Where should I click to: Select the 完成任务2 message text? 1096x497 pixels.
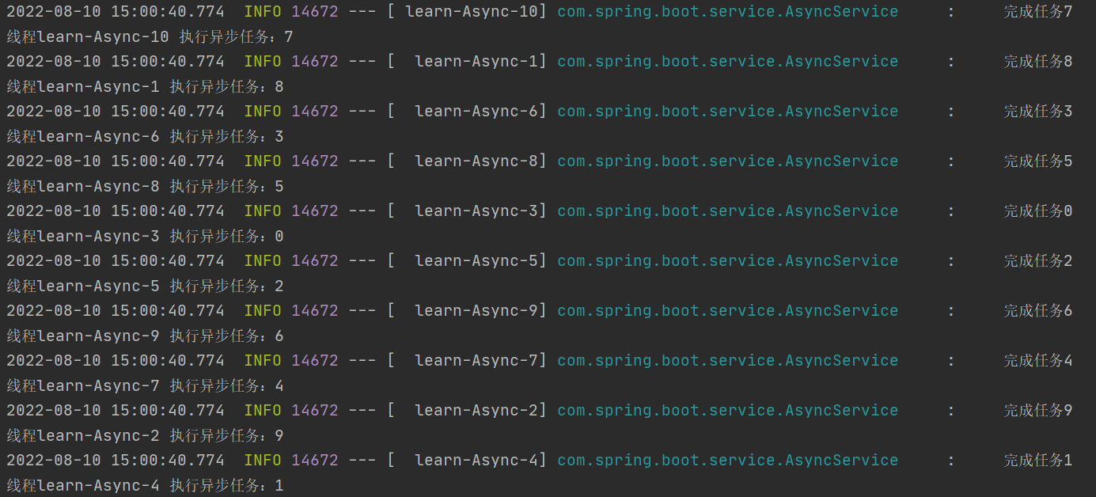tap(1037, 261)
